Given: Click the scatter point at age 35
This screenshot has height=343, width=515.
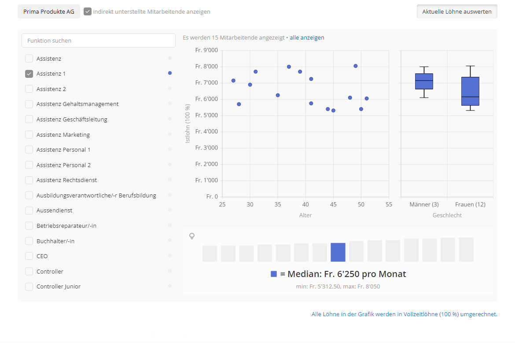Looking at the screenshot, I should point(278,95).
